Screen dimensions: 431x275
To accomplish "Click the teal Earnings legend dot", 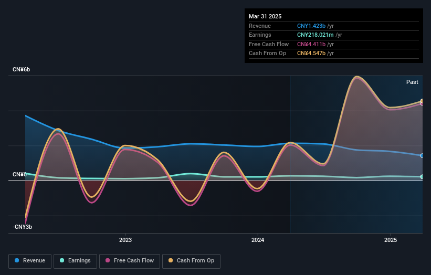I will tap(62, 260).
